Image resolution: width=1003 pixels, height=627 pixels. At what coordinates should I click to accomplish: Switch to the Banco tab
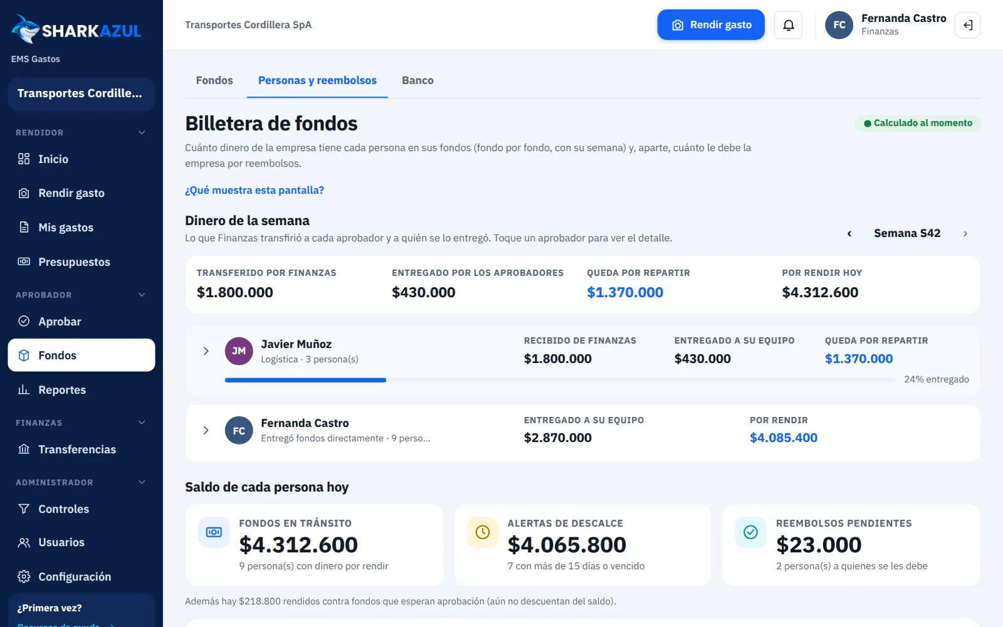click(x=417, y=80)
